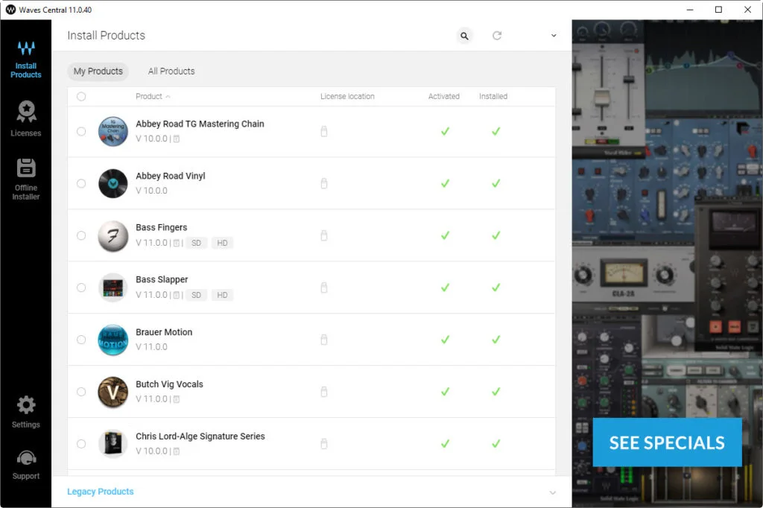This screenshot has width=763, height=508.
Task: Click the Waves logo in the title bar
Action: pos(10,10)
